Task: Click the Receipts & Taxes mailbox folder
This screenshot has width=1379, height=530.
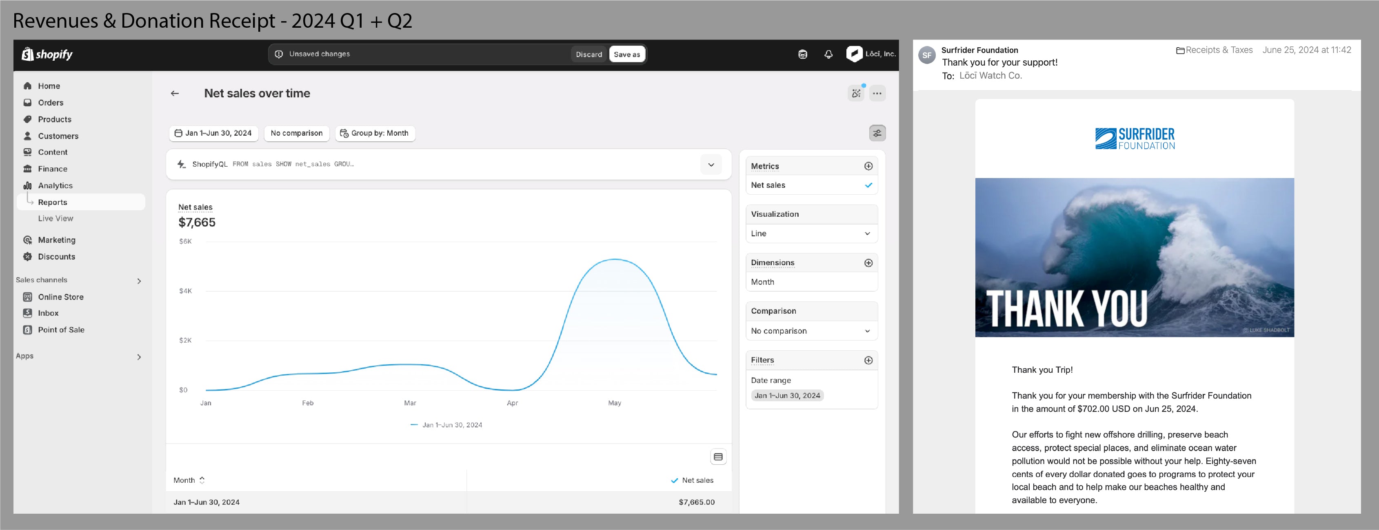Action: 1214,50
